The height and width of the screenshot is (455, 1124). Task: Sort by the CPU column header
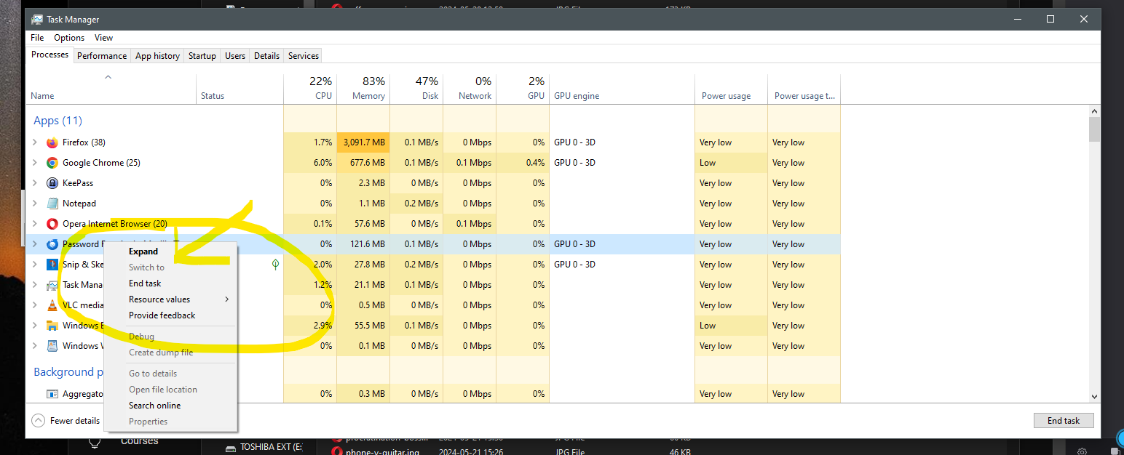coord(310,88)
